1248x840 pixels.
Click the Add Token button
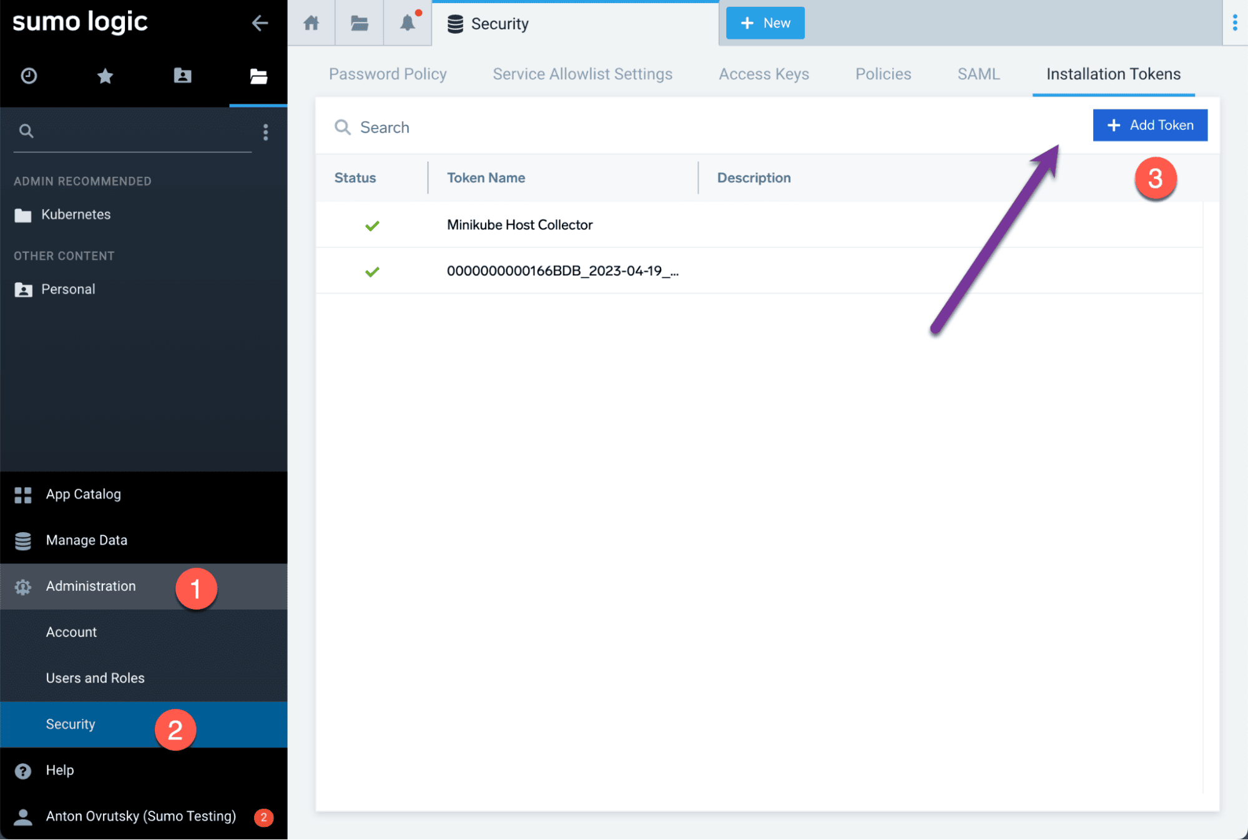1149,126
